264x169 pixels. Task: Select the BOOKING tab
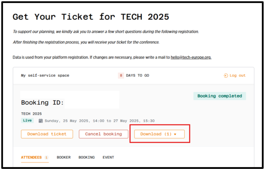pyautogui.click(x=87, y=157)
